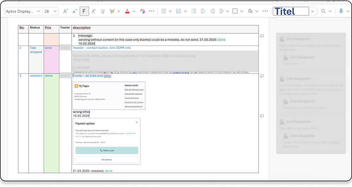This screenshot has height=187, width=352.
Task: Toggle underline formatting
Action: pyautogui.click(x=103, y=11)
